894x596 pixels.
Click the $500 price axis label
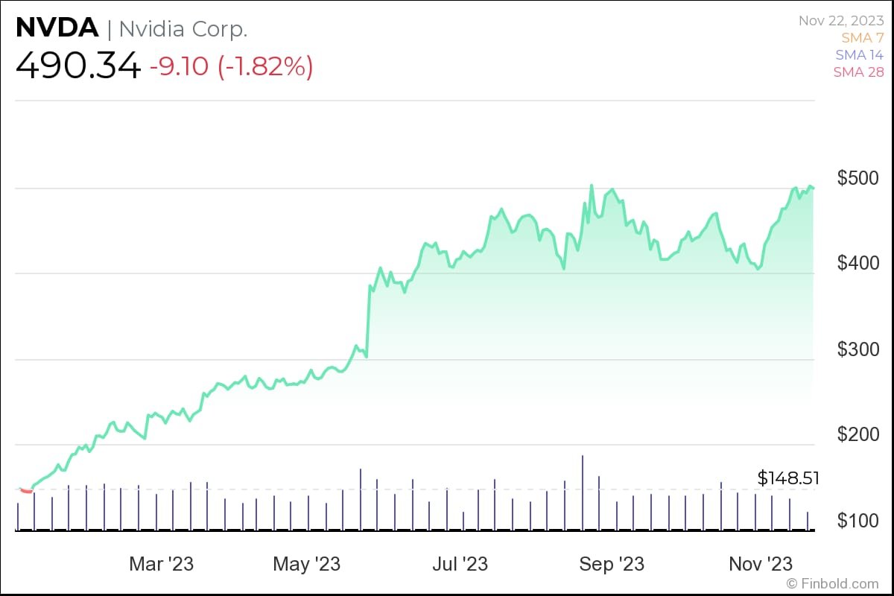pos(858,178)
